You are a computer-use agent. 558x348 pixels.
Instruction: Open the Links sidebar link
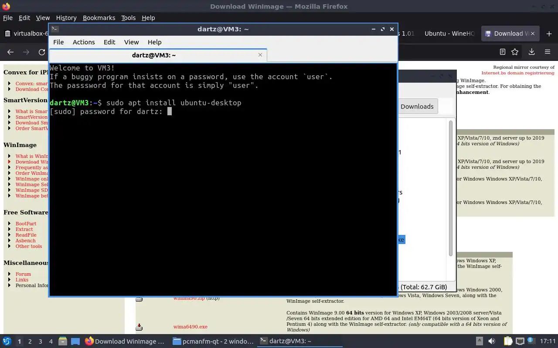coord(22,280)
